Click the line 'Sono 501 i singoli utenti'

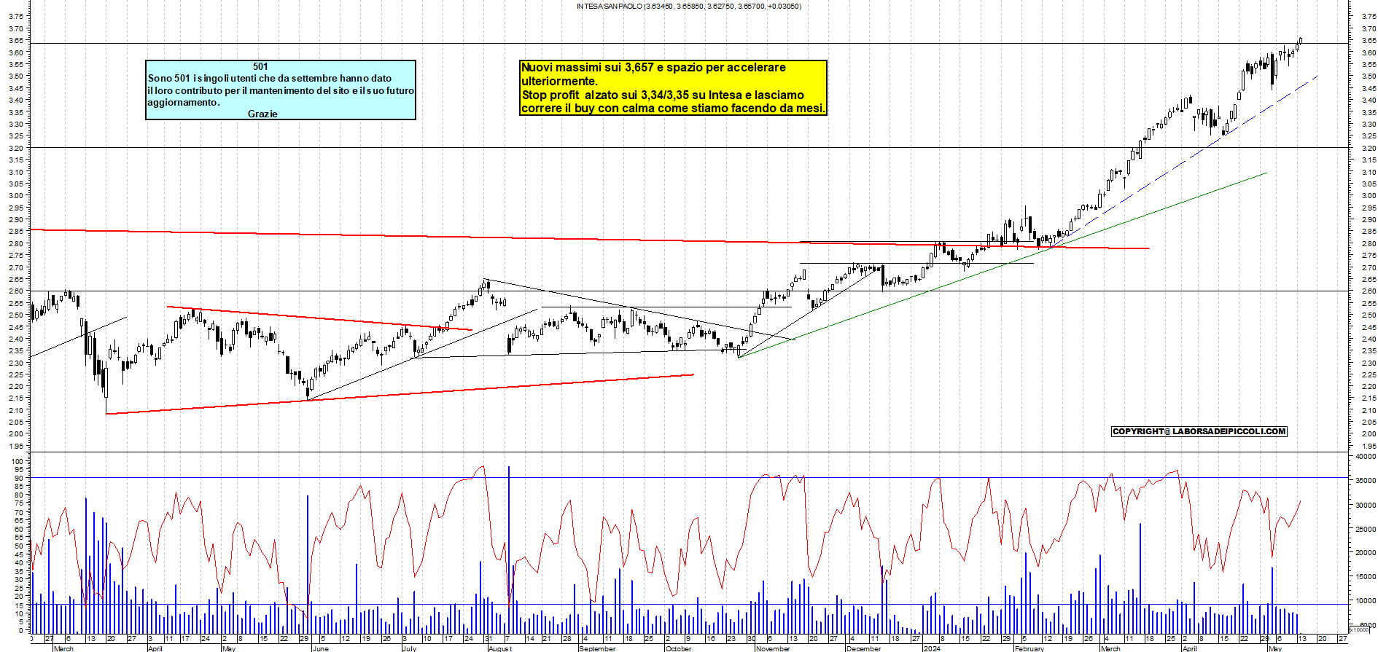(269, 78)
